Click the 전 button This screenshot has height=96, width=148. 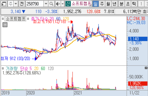pos(22,4)
